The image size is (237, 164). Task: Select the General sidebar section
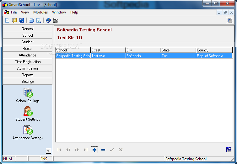[28, 29]
